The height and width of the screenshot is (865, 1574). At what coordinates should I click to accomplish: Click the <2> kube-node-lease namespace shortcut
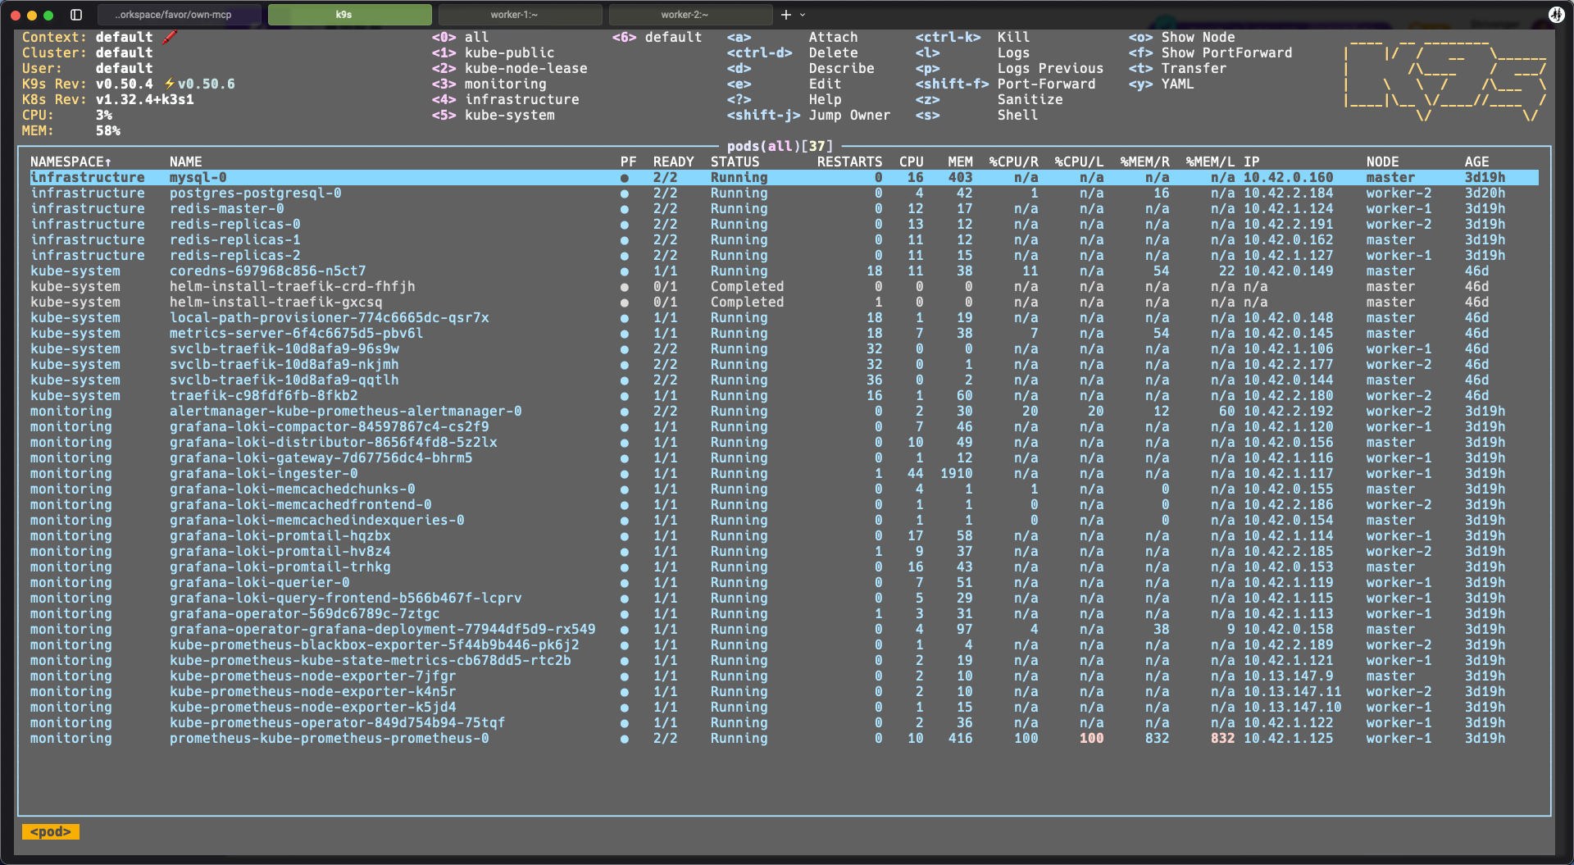pos(509,69)
